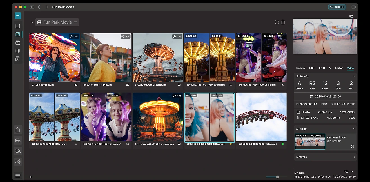Click the info icon for Fun Park Movie
The image size is (370, 182).
(277, 22)
